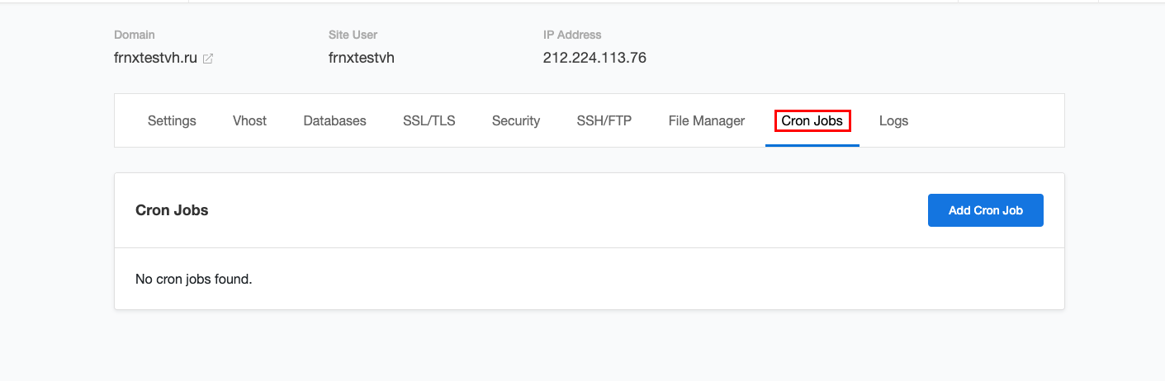Screen dimensions: 1165x381
Task: Open the File Manager tab
Action: [x=707, y=120]
